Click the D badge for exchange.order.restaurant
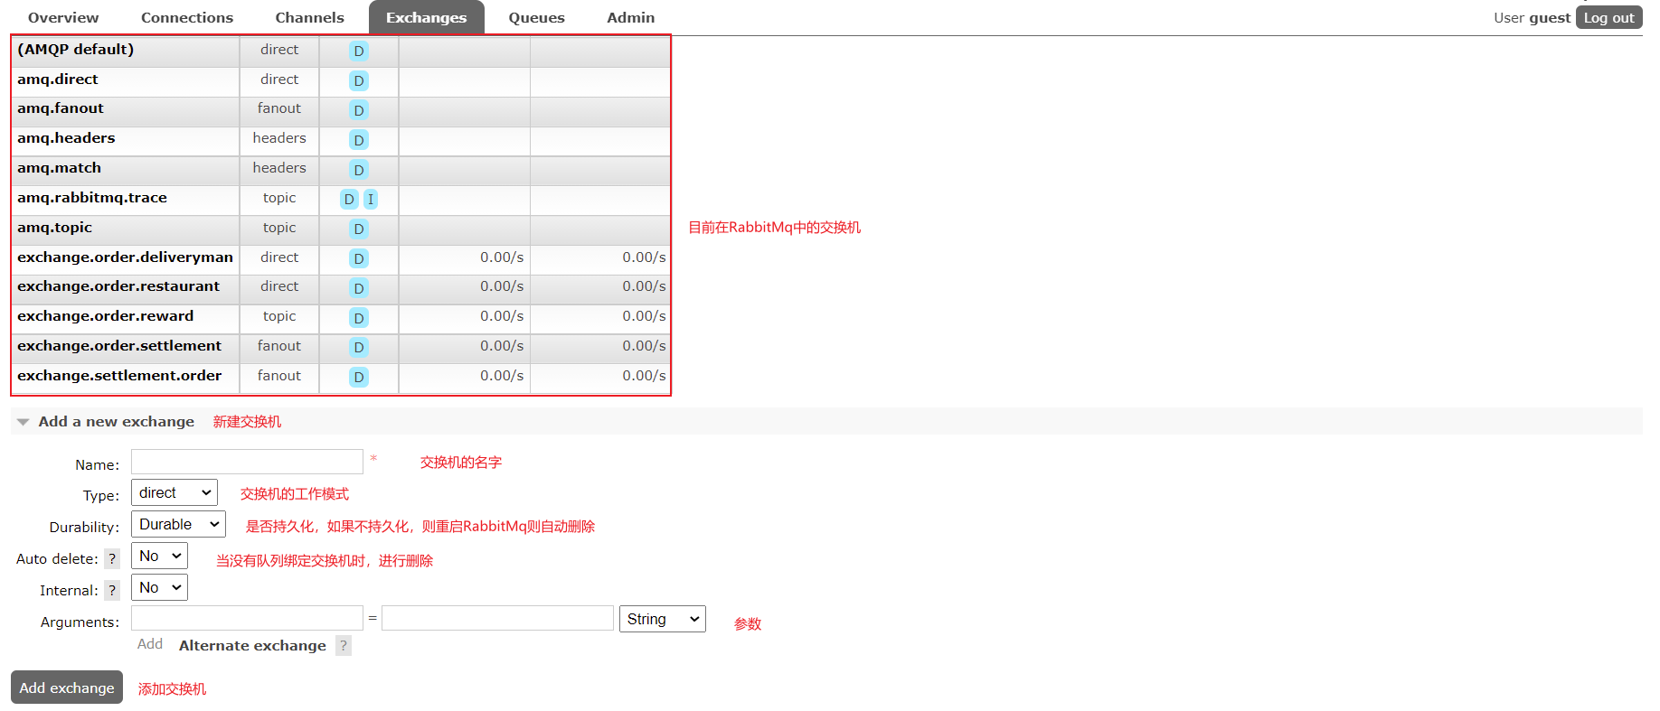 (x=359, y=288)
